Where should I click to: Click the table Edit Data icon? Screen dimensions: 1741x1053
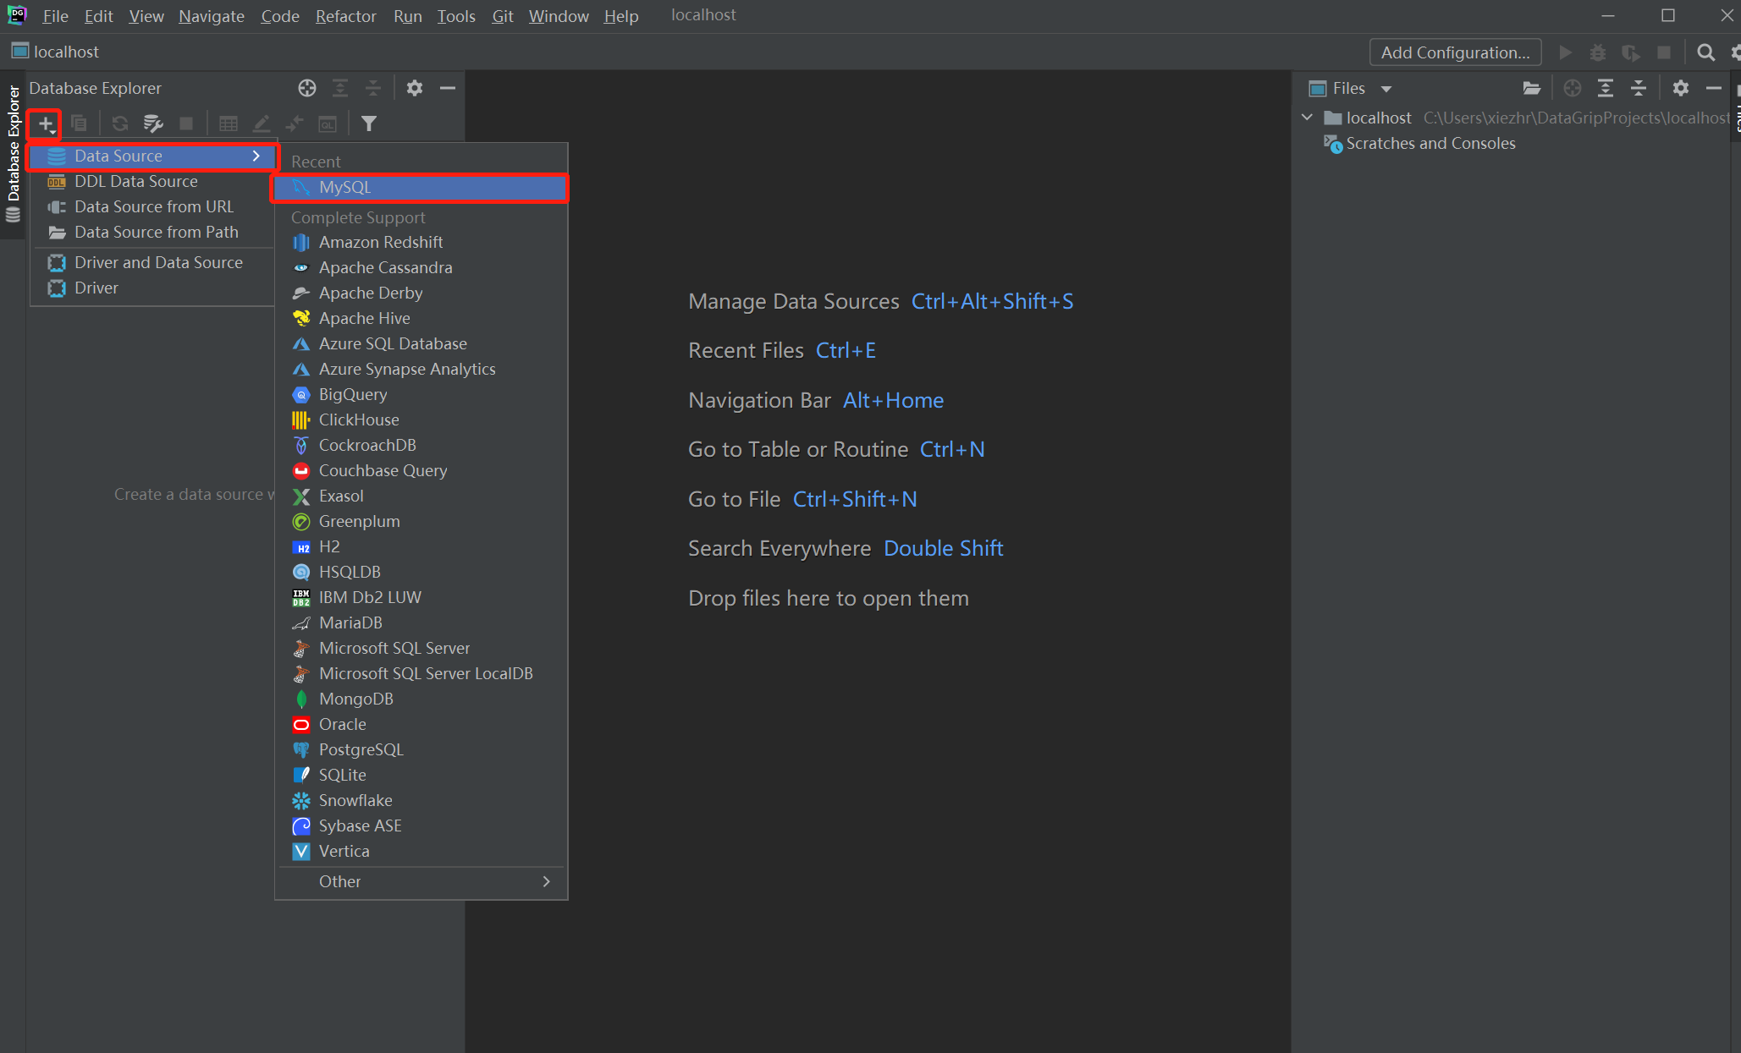coord(229,123)
